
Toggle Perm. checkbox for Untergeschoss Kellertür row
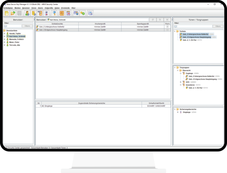[167, 27]
